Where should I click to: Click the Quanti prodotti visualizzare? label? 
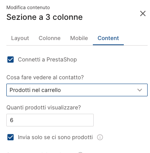pyautogui.click(x=44, y=107)
